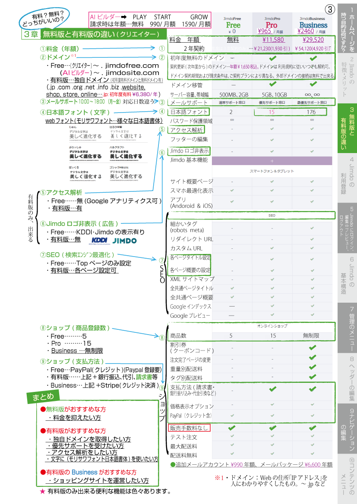Click the green まとめ label
Screen dimensions: 357x504
click(x=43, y=397)
